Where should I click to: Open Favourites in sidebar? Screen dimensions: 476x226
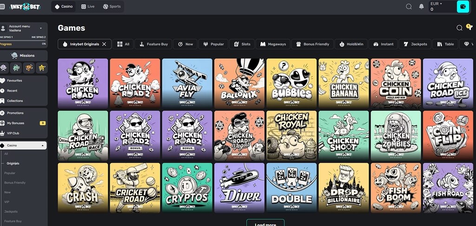[14, 80]
